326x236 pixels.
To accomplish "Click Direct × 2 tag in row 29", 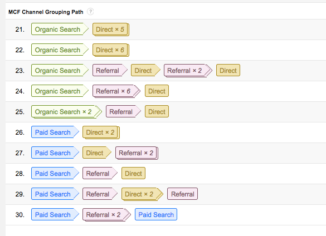I will tap(142, 194).
